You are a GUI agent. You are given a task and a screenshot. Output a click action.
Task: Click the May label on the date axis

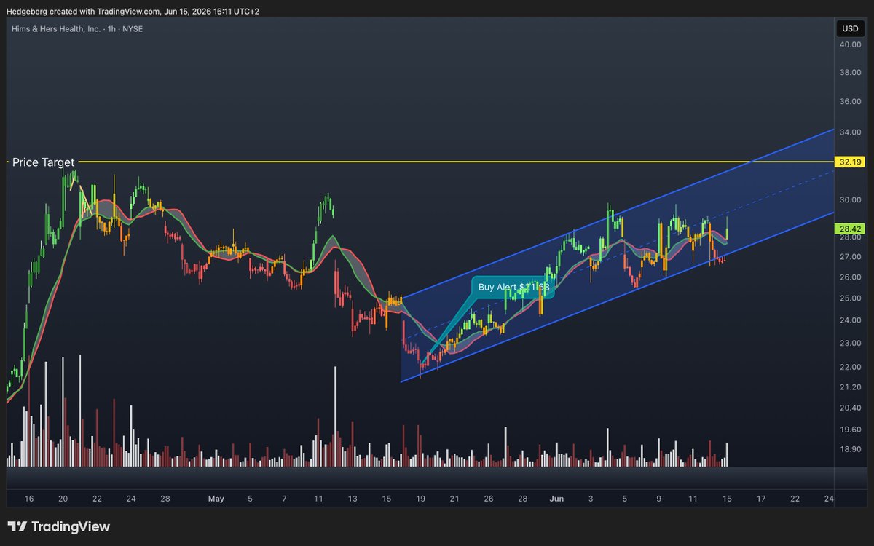point(216,499)
